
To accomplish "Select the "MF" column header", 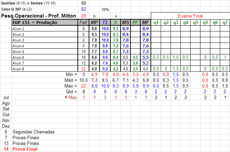I will pyautogui.click(x=145, y=23).
